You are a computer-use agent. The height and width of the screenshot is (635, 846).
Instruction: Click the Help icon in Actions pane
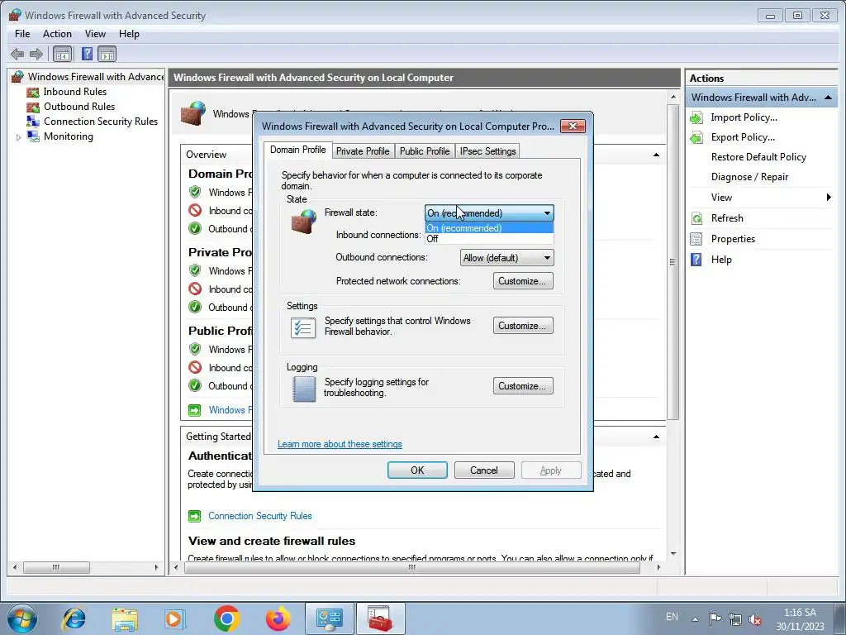coord(696,260)
